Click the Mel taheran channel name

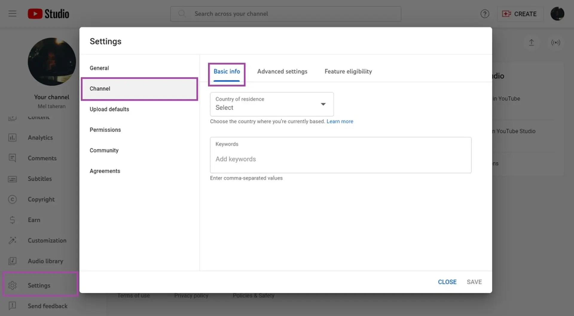point(52,106)
